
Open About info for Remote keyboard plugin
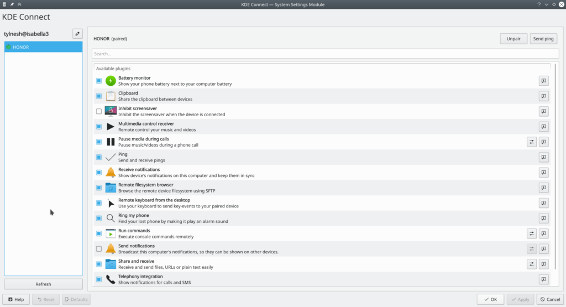point(543,203)
